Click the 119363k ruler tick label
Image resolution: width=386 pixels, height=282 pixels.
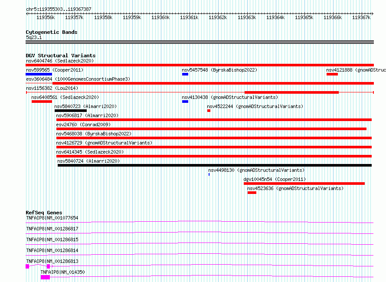[247, 17]
